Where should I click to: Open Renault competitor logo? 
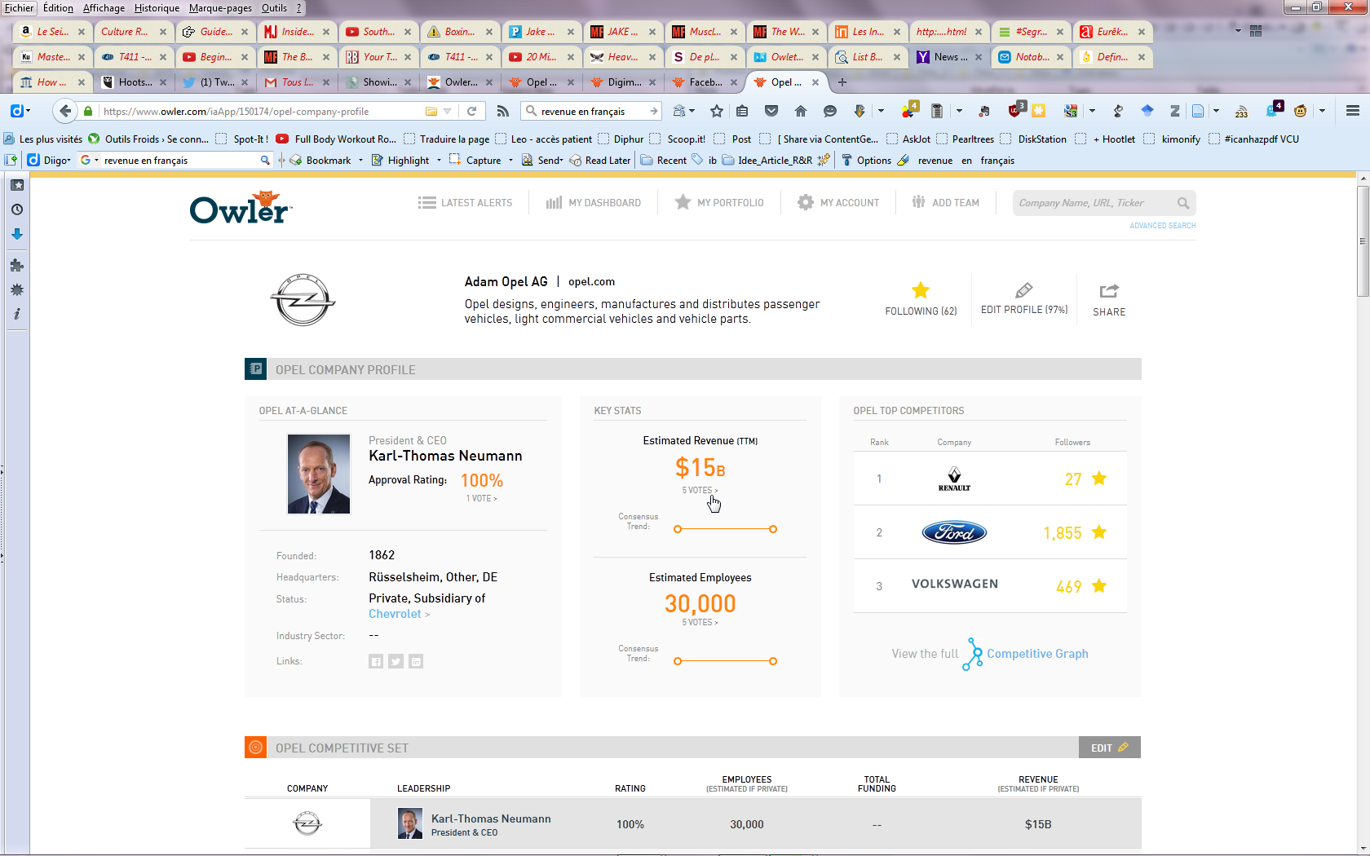(x=954, y=479)
